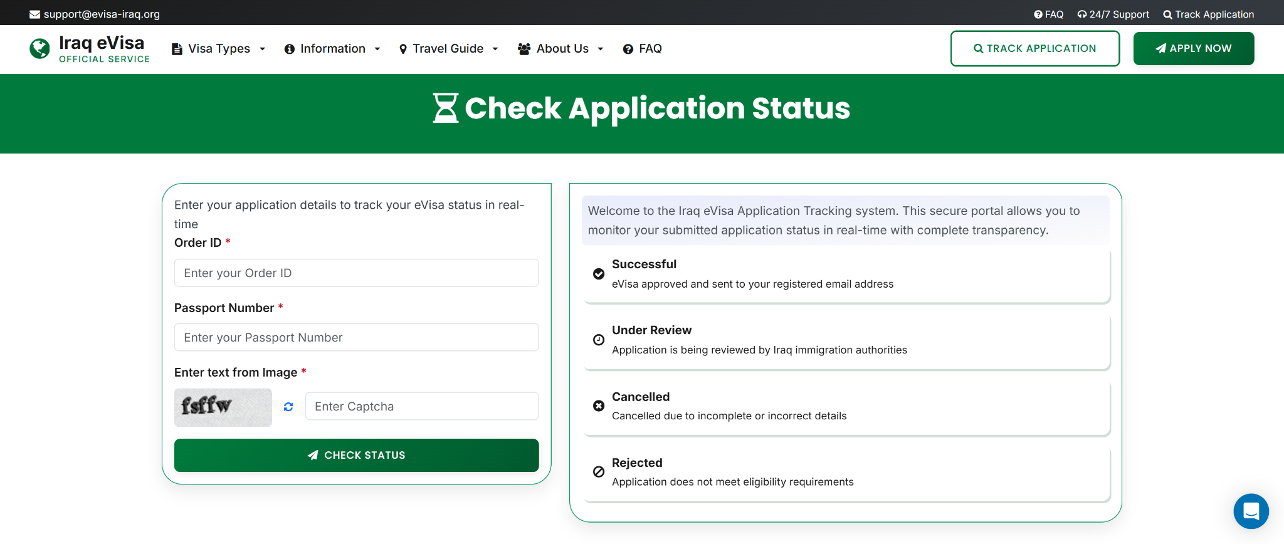1284x544 pixels.
Task: Open the chat support bubble
Action: tap(1251, 511)
